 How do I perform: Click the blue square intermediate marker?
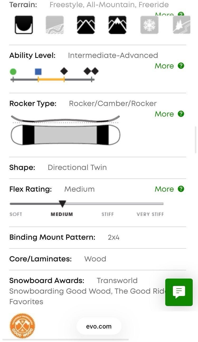coord(38,72)
